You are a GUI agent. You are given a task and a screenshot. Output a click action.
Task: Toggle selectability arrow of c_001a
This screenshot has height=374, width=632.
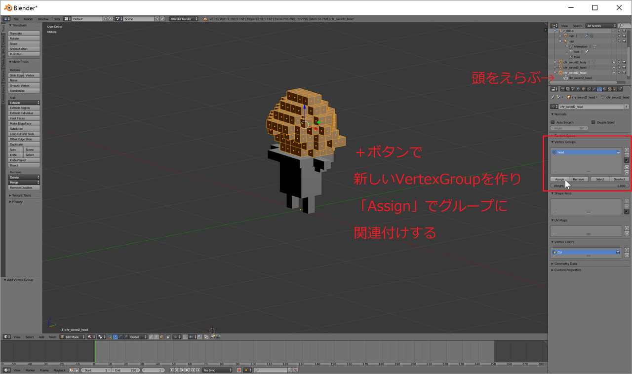619,31
